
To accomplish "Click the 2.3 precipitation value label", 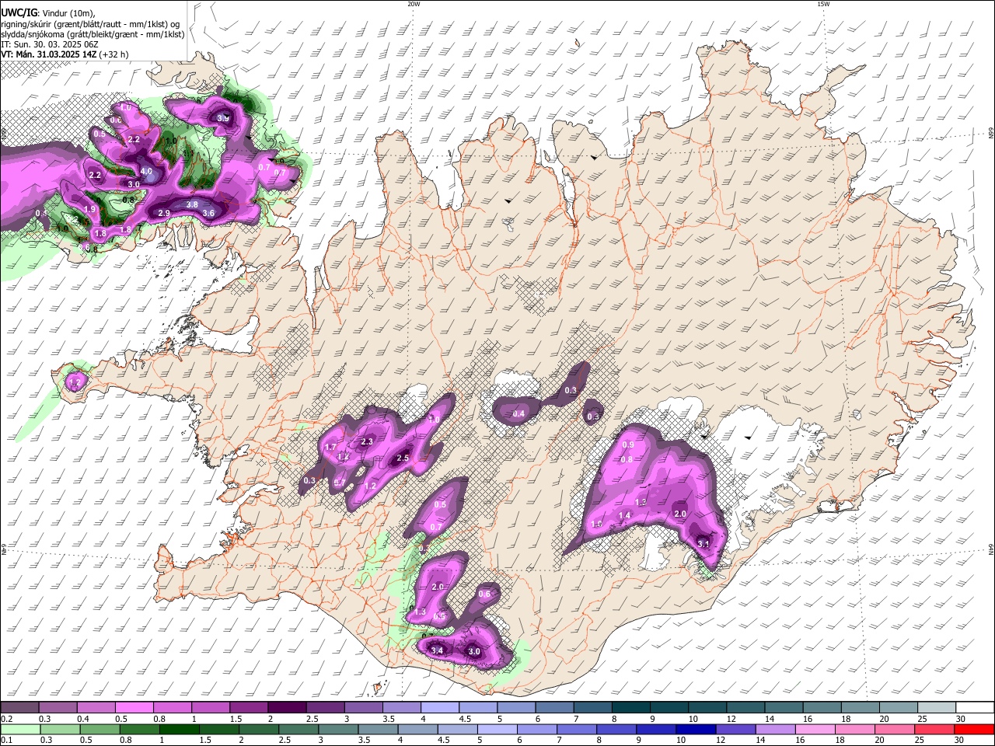I will pos(368,441).
